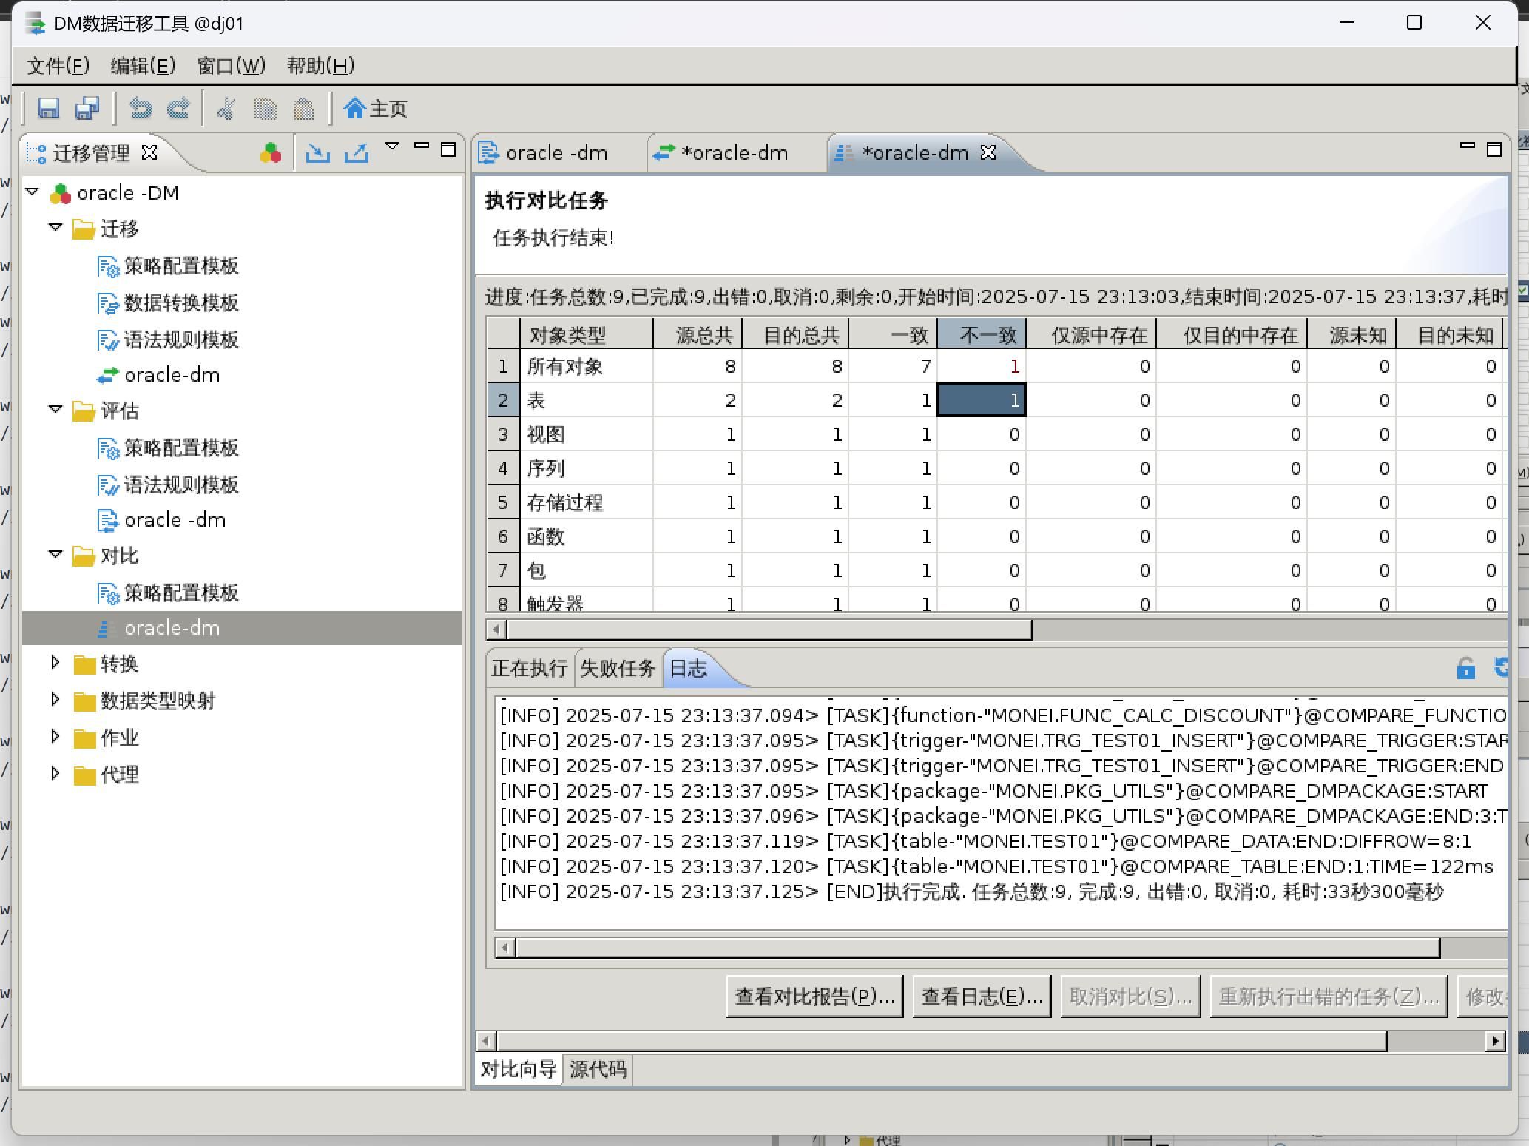Viewport: 1529px width, 1146px height.
Task: Click the Undo toolbar icon
Action: (x=141, y=109)
